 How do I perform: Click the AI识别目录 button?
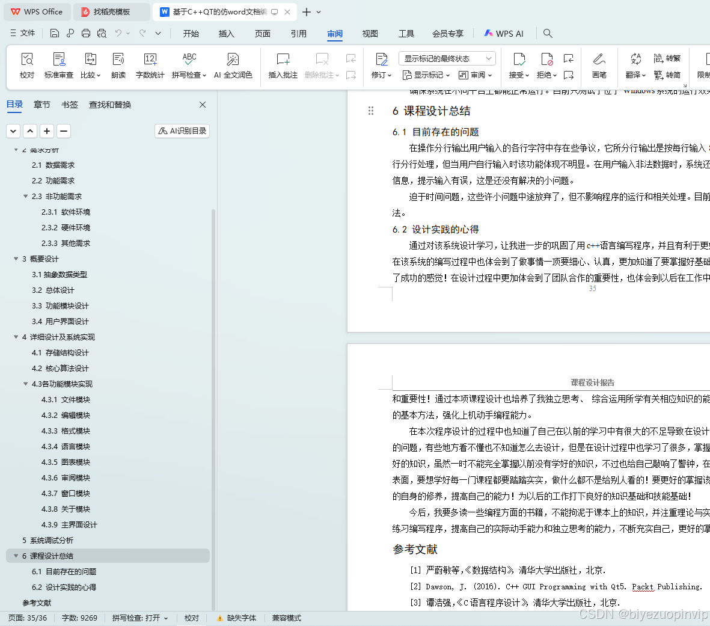click(182, 131)
